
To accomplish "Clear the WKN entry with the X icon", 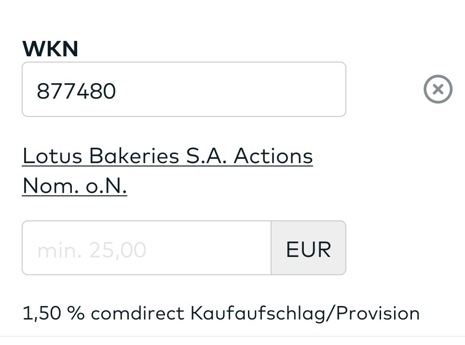I will point(438,89).
